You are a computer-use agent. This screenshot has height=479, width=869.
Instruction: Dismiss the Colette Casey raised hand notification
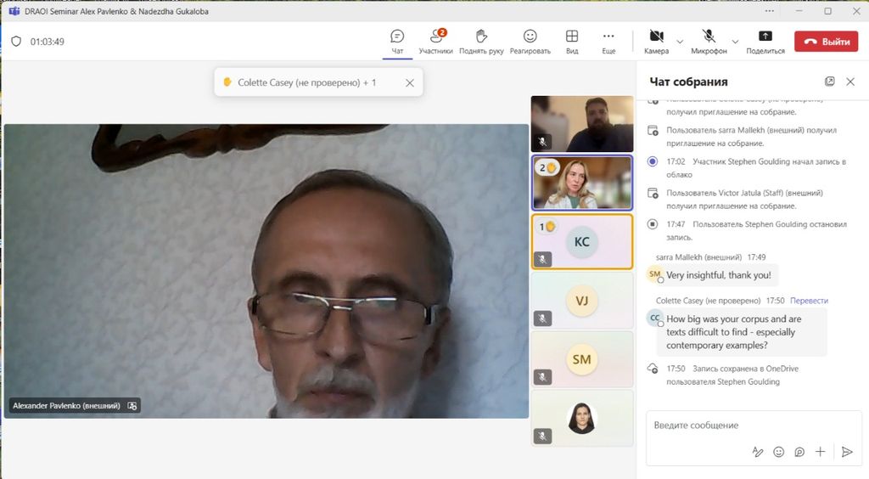pos(410,82)
